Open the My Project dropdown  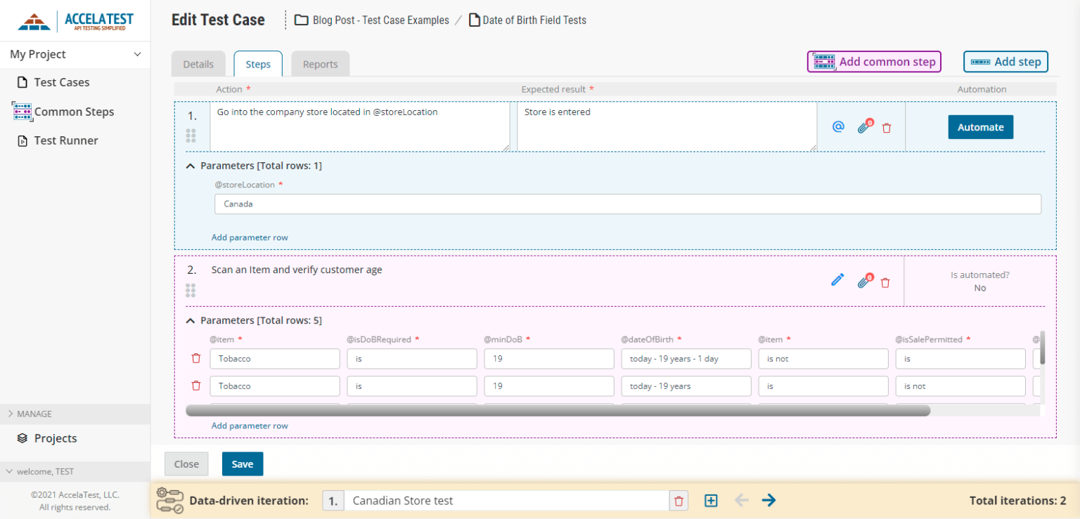(x=75, y=54)
